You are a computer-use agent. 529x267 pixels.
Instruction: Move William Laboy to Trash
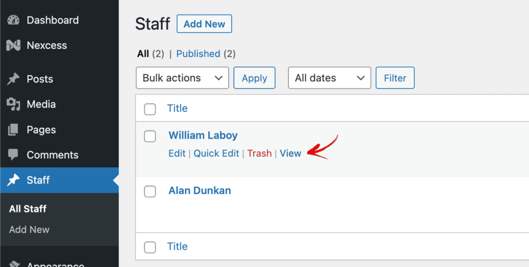coord(259,153)
